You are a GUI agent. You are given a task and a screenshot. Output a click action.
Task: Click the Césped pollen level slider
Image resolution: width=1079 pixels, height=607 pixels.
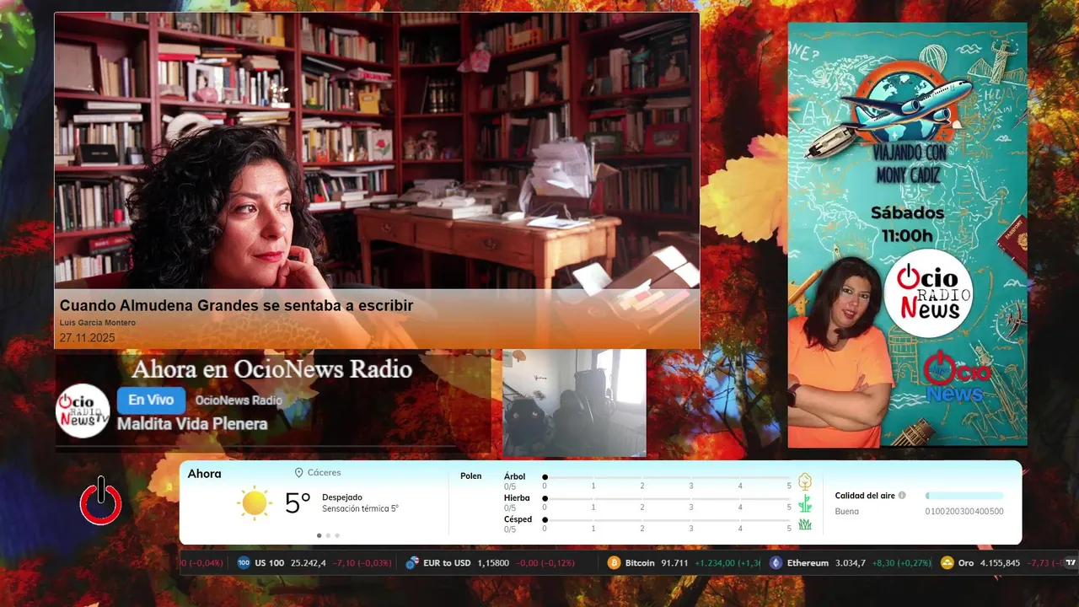[668, 519]
